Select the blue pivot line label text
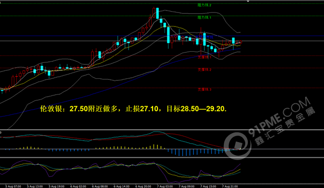The image size is (324, 188). point(204,37)
